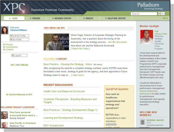Screen dimensions: 174x132
Task: Open How have personal scorecards been used article
Action: [24, 114]
